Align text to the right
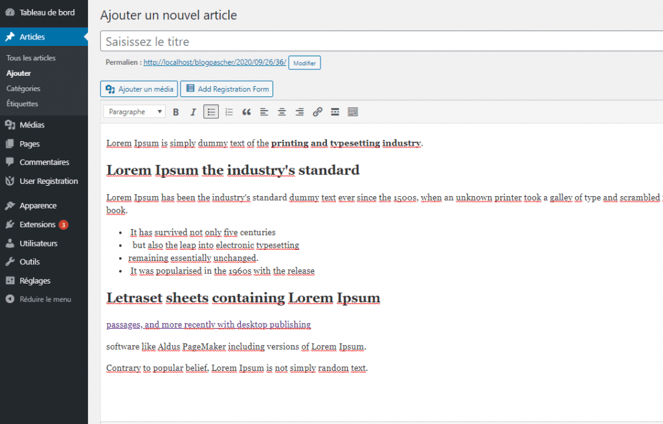The height and width of the screenshot is (424, 663). click(299, 111)
